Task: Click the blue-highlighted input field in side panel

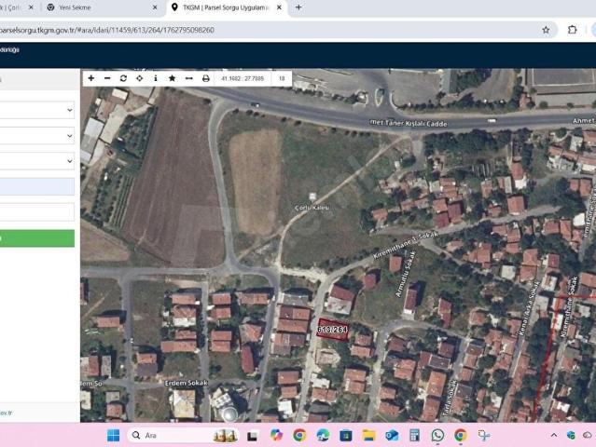Action: coord(37,186)
